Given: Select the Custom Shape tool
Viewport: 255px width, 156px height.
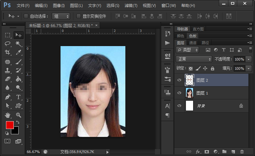Looking at the screenshot, I should coord(18,106).
